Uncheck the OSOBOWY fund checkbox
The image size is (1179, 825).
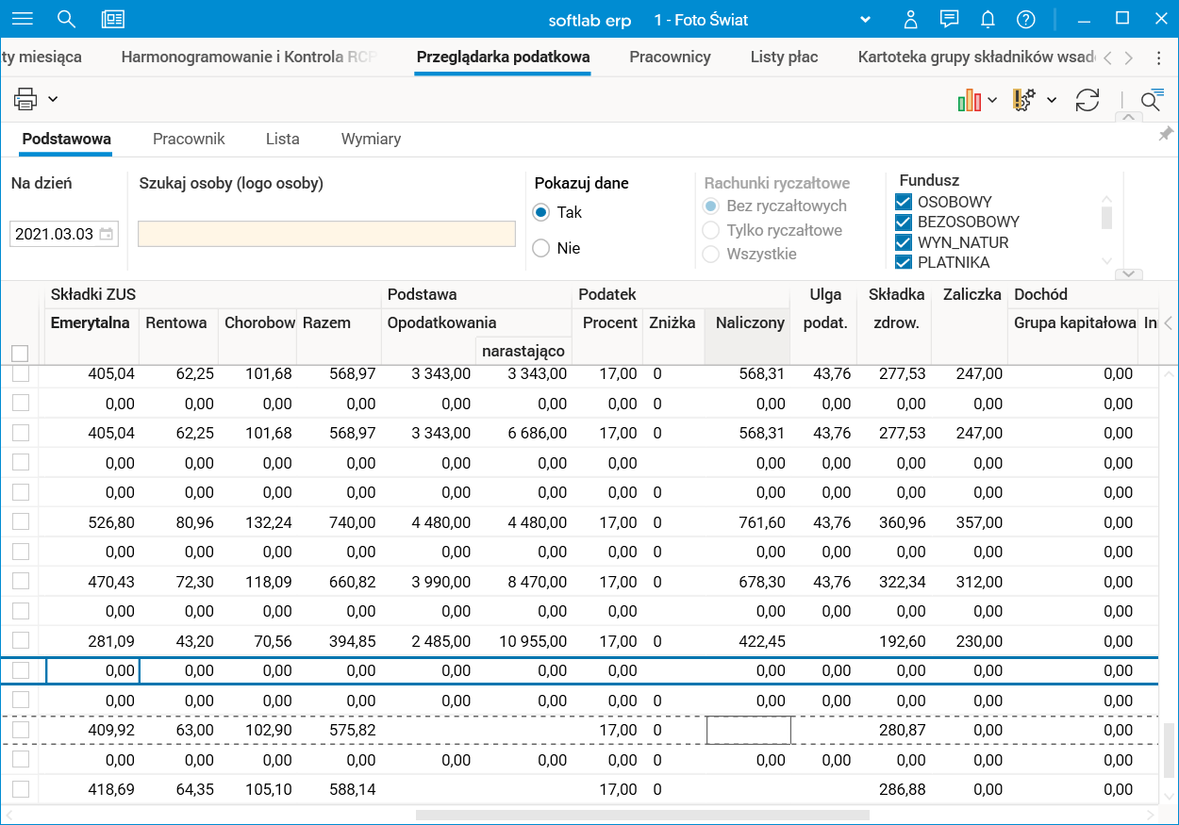(904, 202)
